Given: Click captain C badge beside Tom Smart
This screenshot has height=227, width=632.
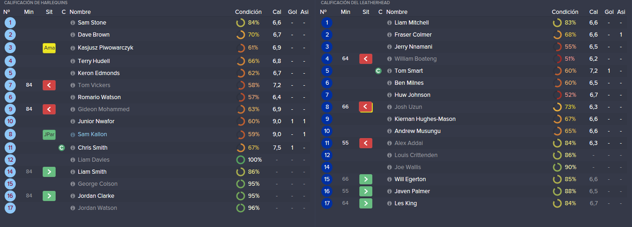Looking at the screenshot, I should (378, 71).
